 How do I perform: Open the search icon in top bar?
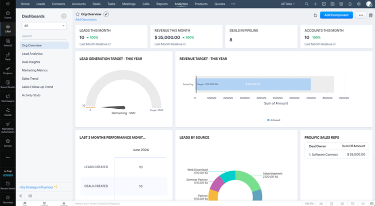(306, 4)
